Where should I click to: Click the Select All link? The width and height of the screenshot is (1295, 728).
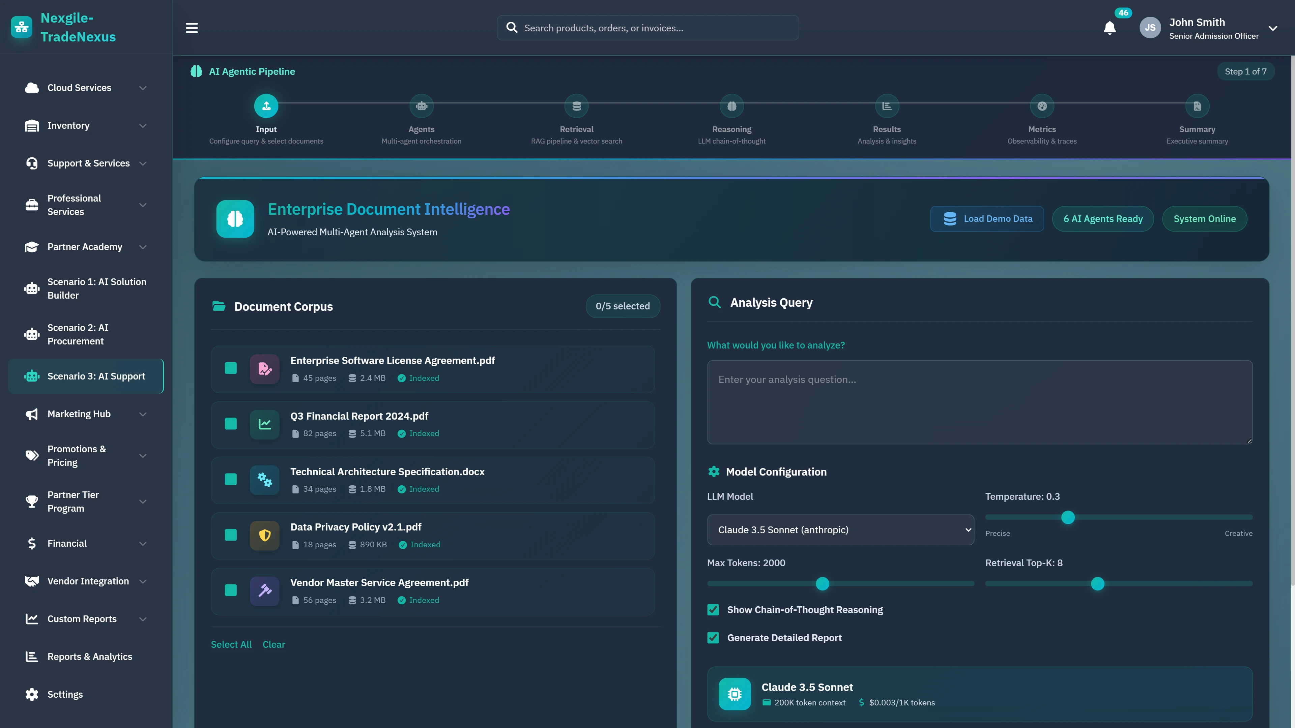231,644
